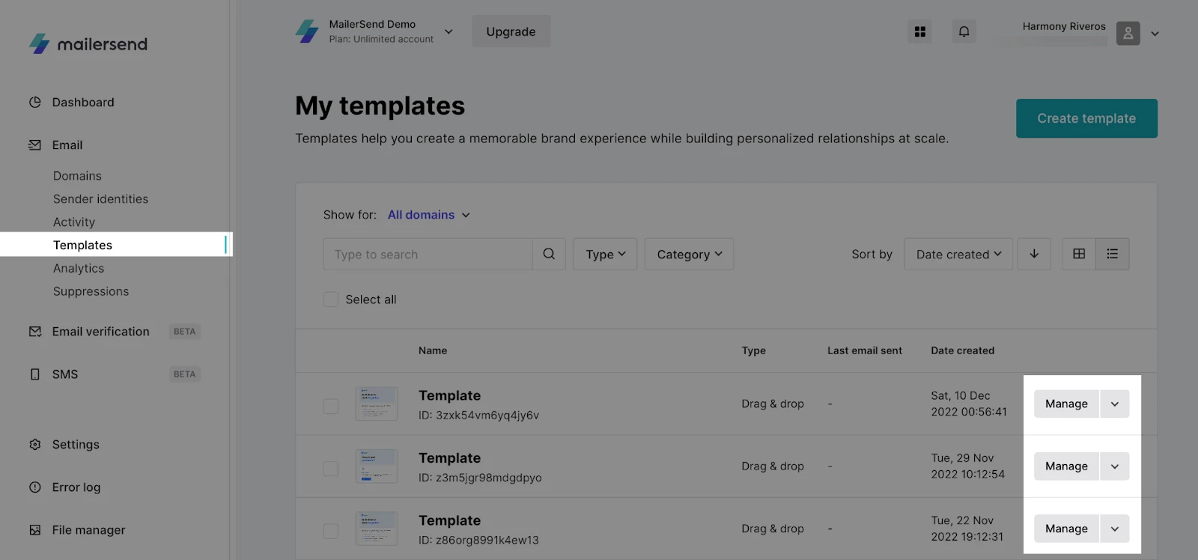Image resolution: width=1198 pixels, height=560 pixels.
Task: Open Analytics in the sidebar
Action: click(x=79, y=268)
